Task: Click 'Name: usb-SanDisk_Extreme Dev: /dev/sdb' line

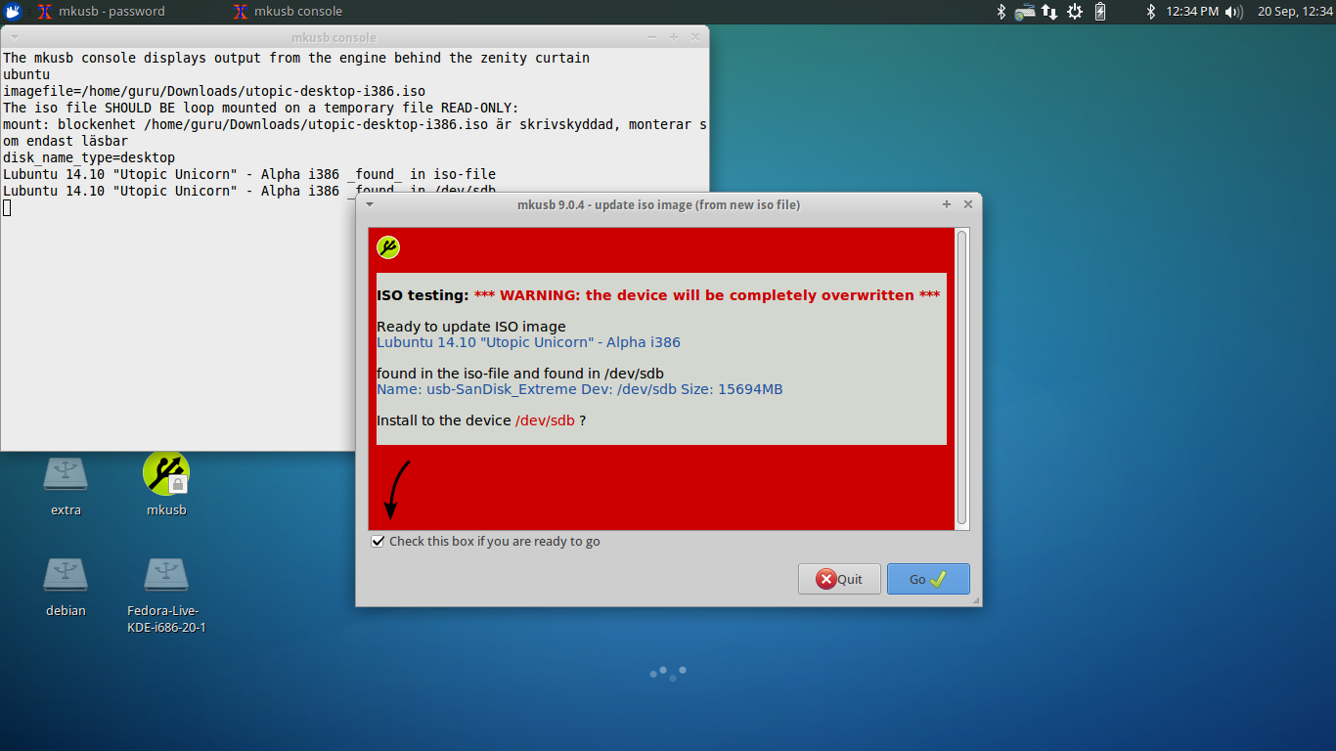Action: (580, 389)
